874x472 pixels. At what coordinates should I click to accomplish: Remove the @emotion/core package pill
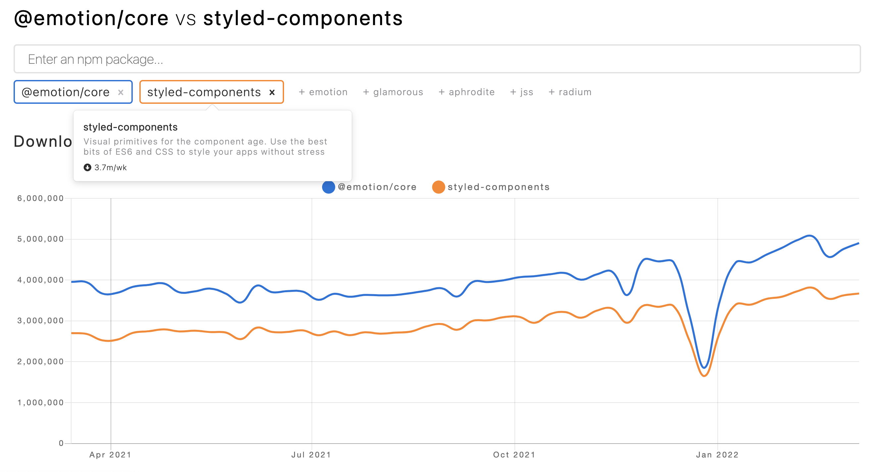(x=121, y=92)
